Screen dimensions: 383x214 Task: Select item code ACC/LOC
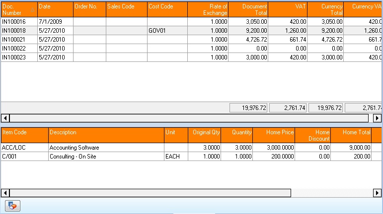tap(14, 148)
